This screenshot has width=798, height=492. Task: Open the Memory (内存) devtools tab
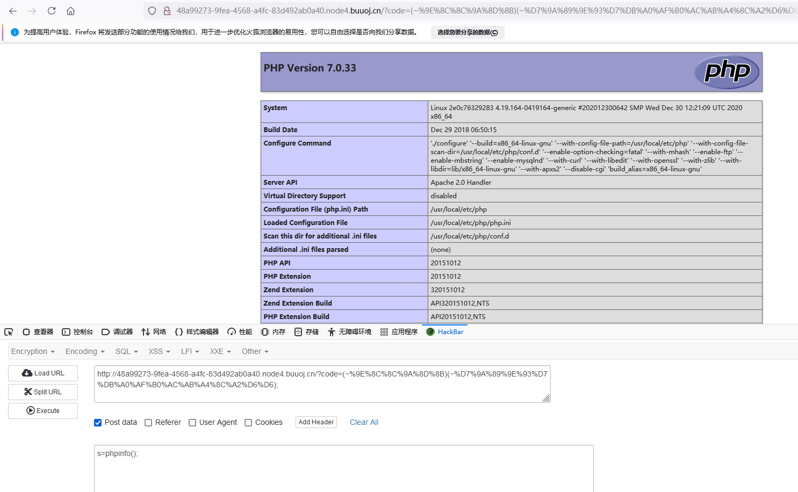[273, 332]
